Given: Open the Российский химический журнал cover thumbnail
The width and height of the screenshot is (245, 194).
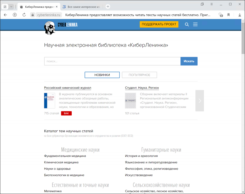Looking at the screenshot, I should tap(50, 101).
